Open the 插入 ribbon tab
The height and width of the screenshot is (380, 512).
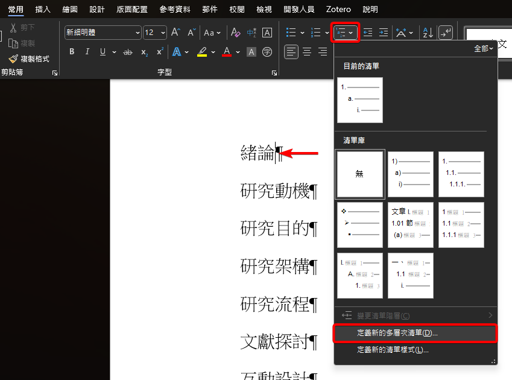pyautogui.click(x=43, y=10)
